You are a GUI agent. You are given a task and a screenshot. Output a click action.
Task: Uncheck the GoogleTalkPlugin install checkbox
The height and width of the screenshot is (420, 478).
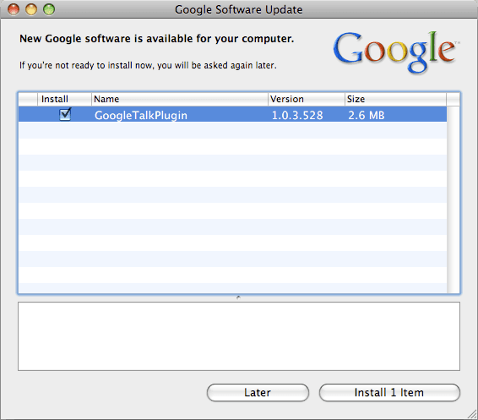[x=65, y=115]
